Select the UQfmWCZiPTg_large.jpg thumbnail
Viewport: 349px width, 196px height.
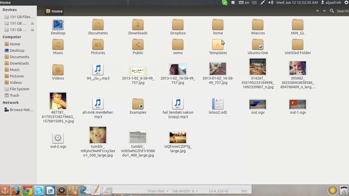[178, 138]
